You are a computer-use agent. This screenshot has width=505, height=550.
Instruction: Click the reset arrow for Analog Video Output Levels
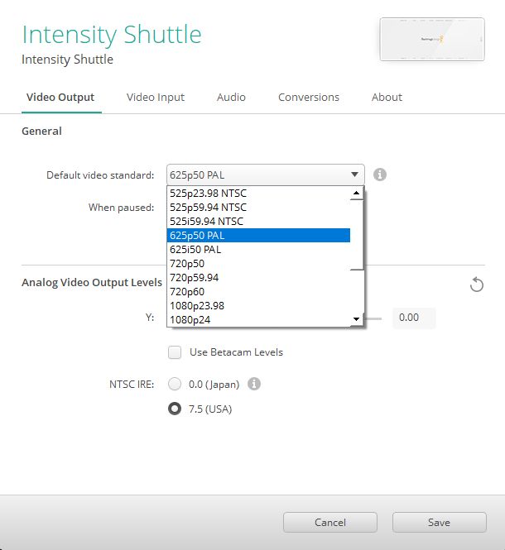pyautogui.click(x=476, y=285)
